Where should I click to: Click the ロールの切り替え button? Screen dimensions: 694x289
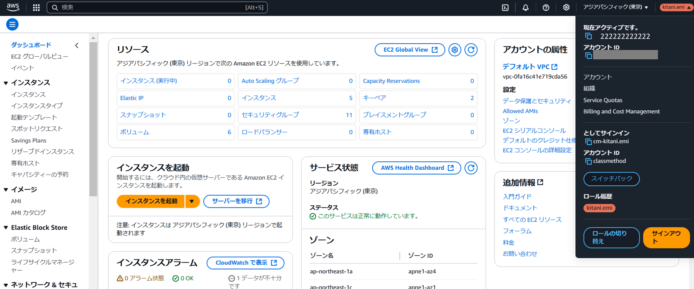coord(611,238)
